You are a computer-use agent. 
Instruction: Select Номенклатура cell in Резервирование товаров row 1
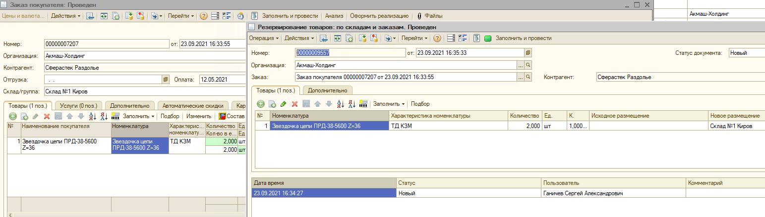[330, 126]
